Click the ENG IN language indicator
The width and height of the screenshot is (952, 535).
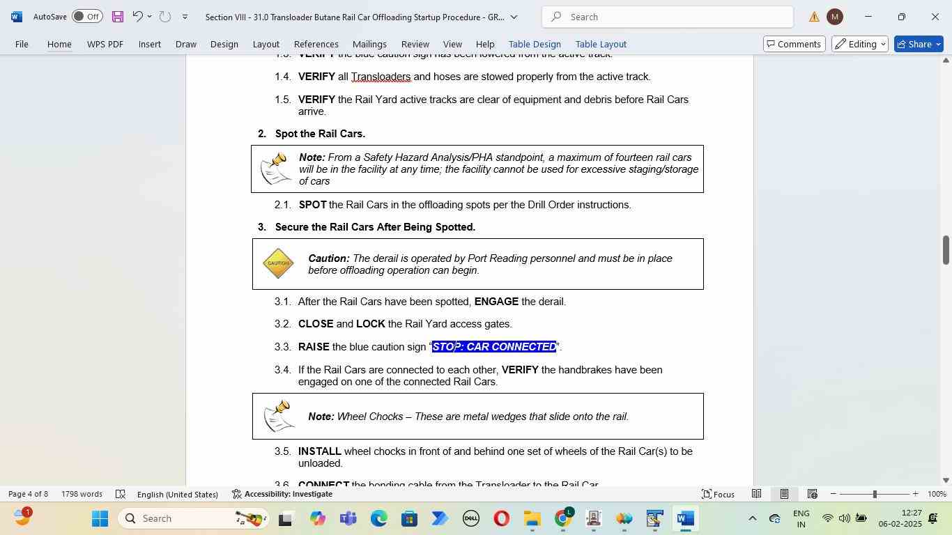coord(801,518)
